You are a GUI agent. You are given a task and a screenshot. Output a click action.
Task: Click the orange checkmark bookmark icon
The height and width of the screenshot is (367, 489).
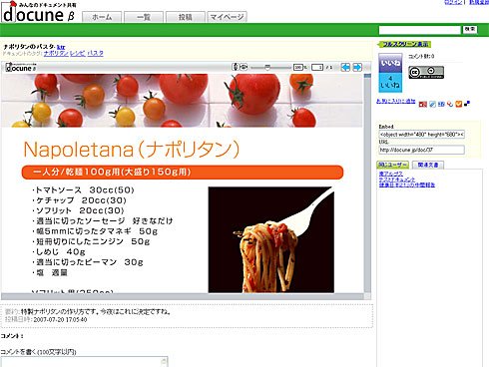point(459,104)
